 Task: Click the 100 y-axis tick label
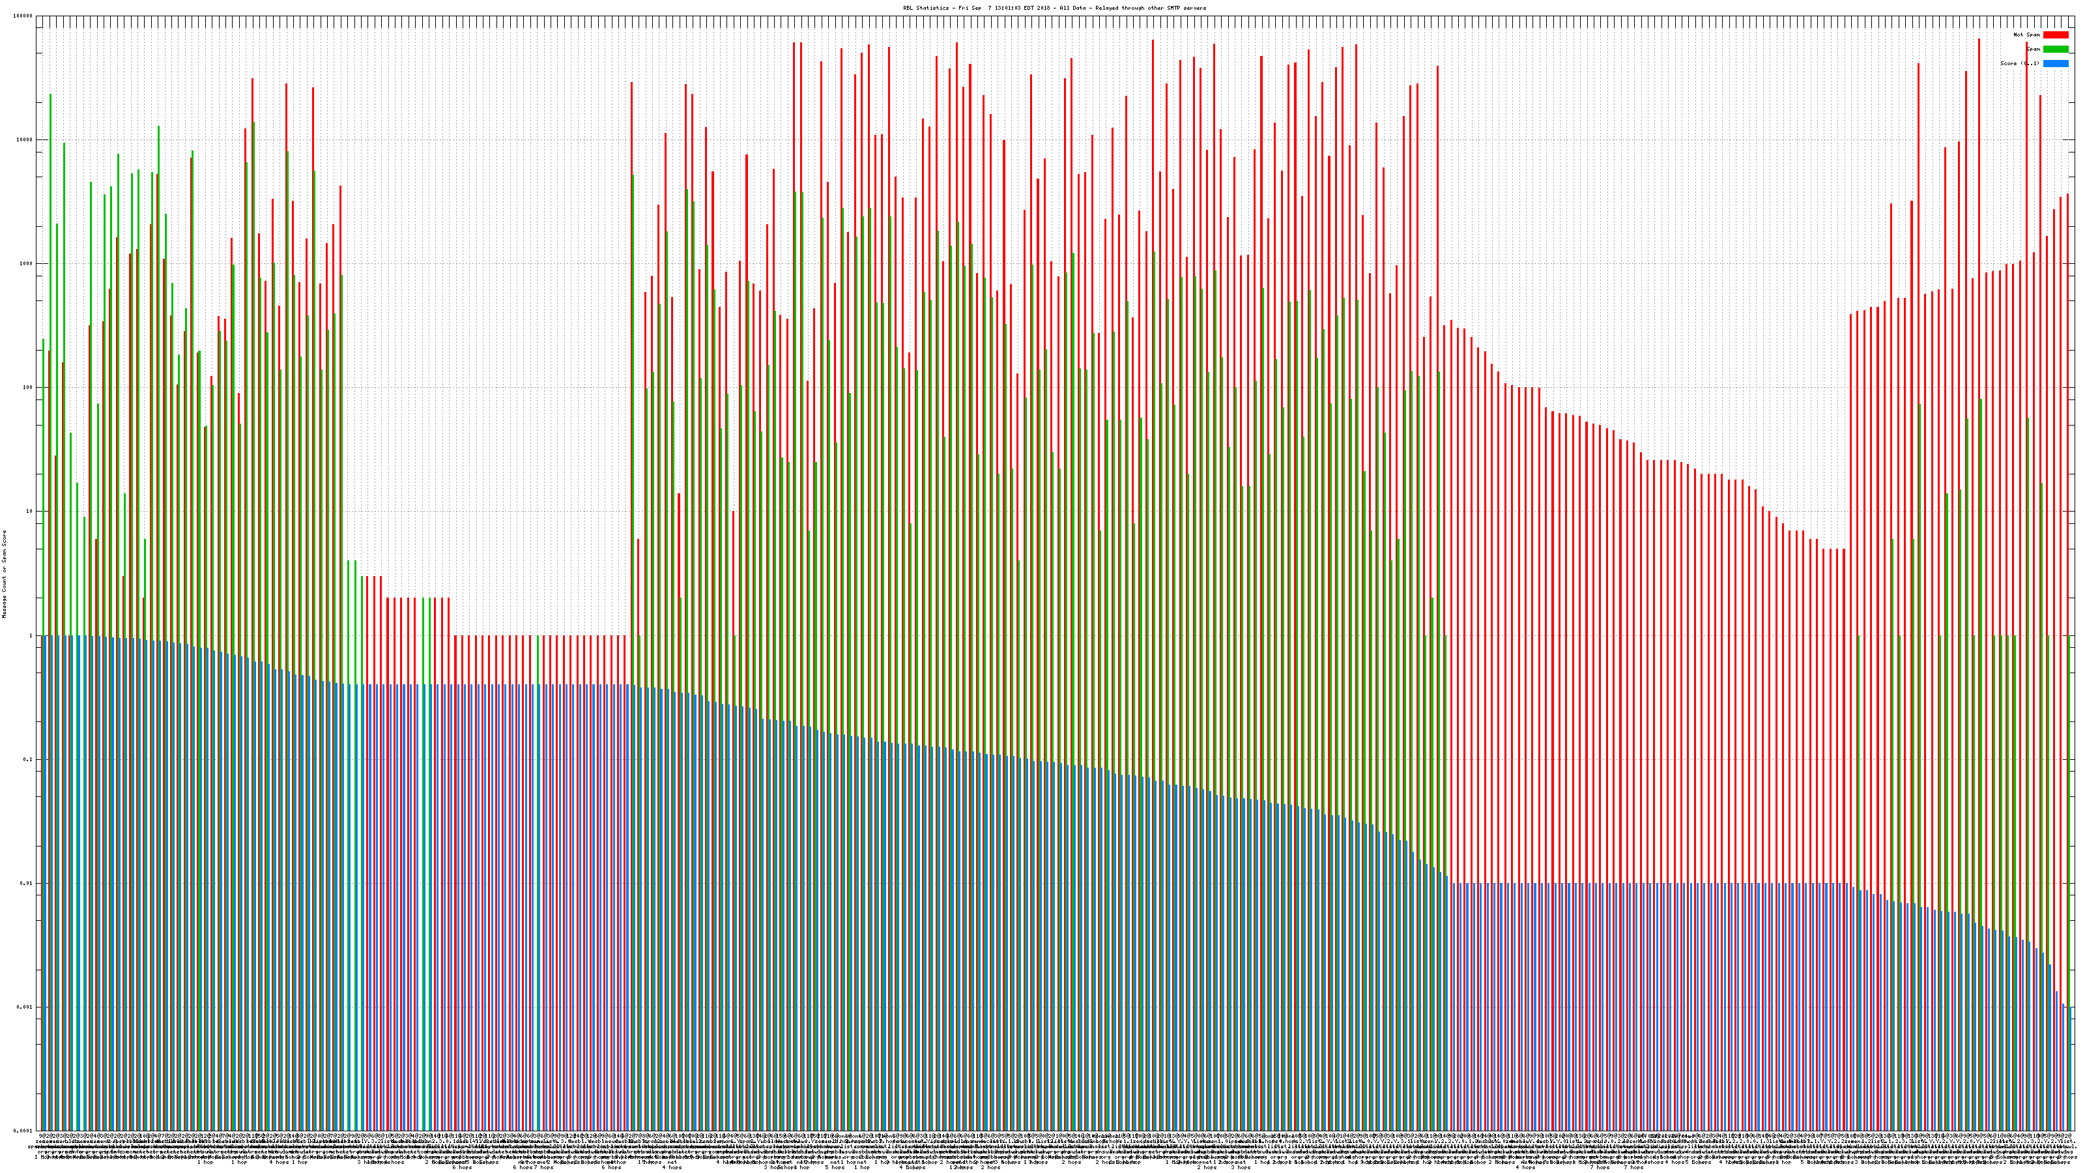(x=28, y=388)
